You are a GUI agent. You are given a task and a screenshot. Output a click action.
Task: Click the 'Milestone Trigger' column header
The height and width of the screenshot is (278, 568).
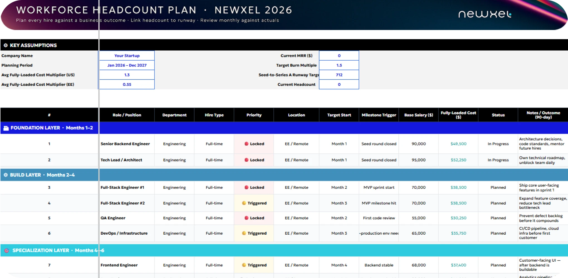379,115
